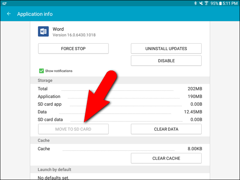240x180 pixels.
Task: Tap the 190MB application value
Action: [x=195, y=97]
